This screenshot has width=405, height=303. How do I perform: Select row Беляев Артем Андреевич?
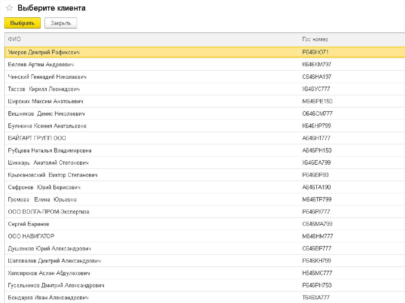pyautogui.click(x=41, y=64)
